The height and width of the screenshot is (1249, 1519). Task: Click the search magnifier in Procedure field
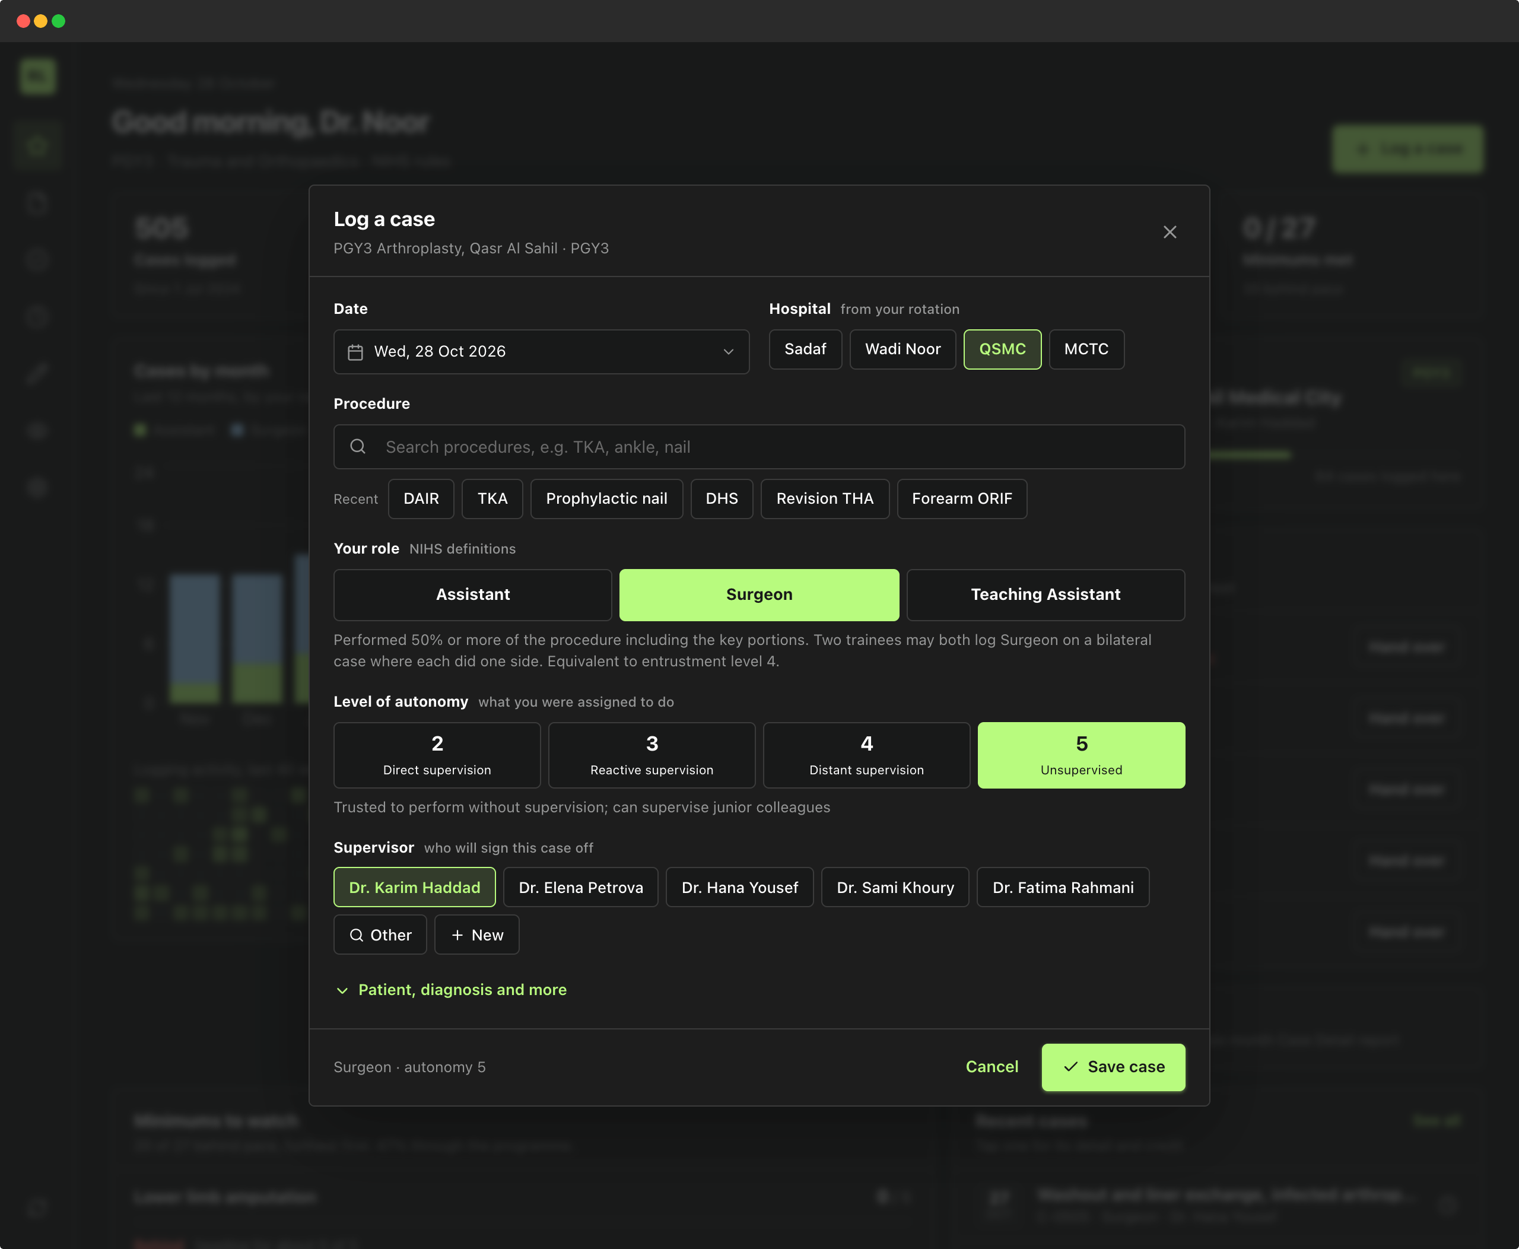pos(358,446)
